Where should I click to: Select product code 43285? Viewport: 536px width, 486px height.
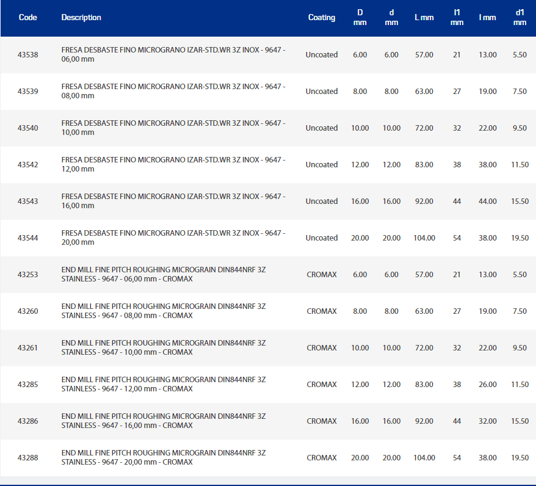click(x=27, y=385)
